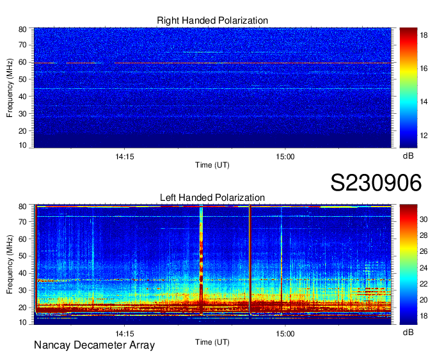Click the 18 value on Left Handed colorbar
Image resolution: width=435 pixels, height=353 pixels.
(x=423, y=316)
